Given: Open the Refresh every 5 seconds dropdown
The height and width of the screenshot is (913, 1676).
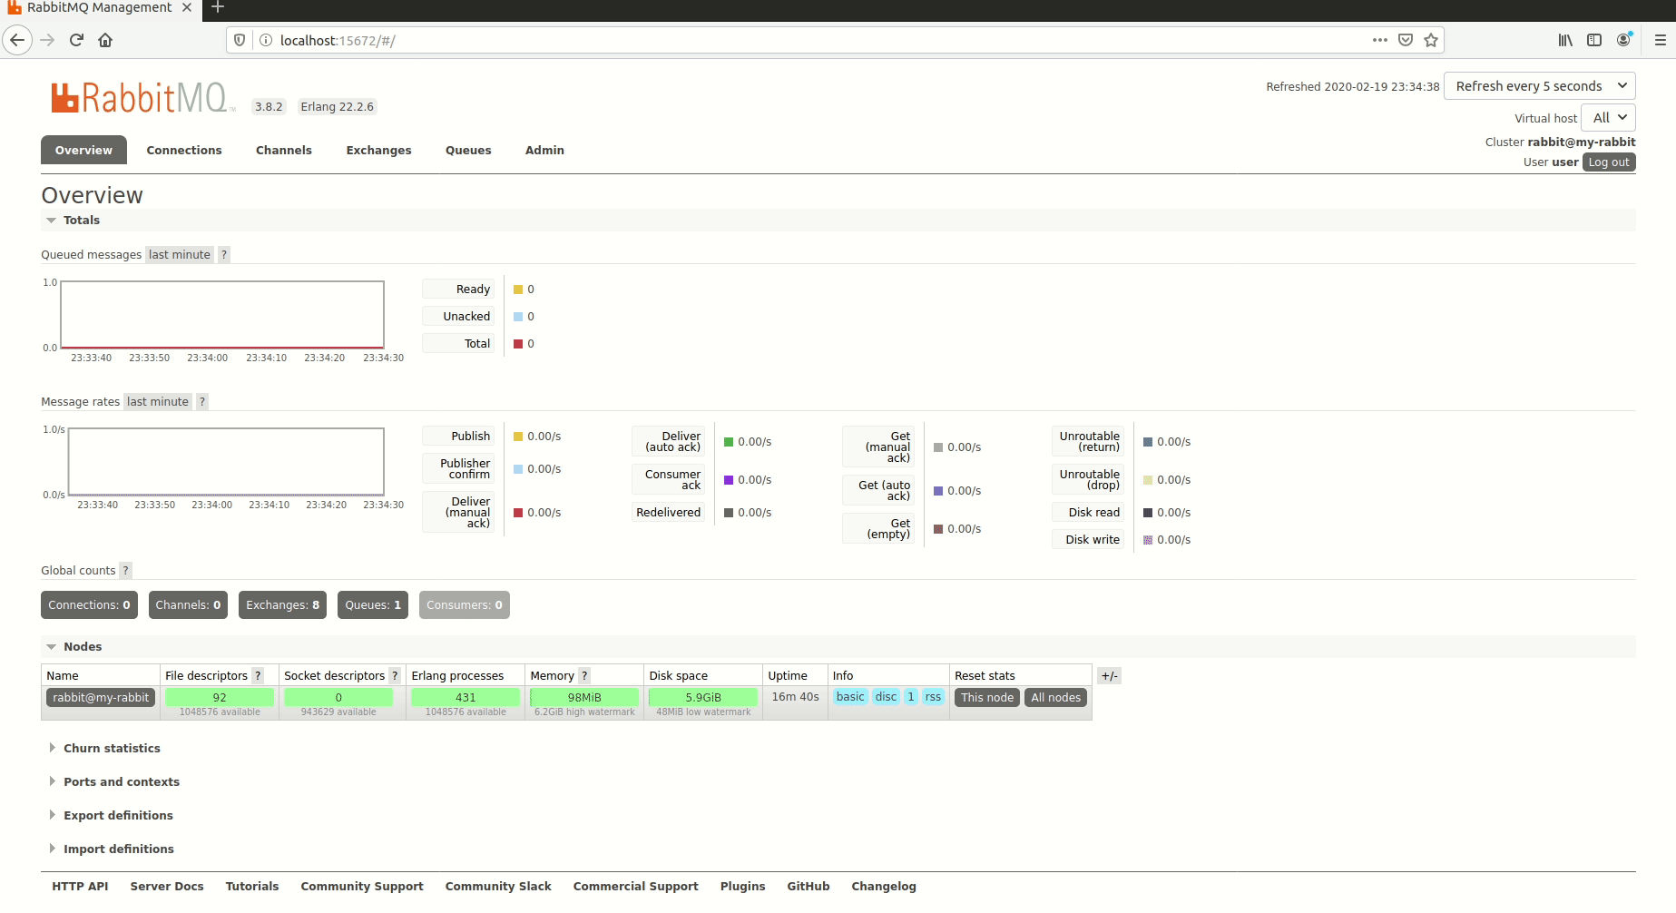Looking at the screenshot, I should point(1539,86).
